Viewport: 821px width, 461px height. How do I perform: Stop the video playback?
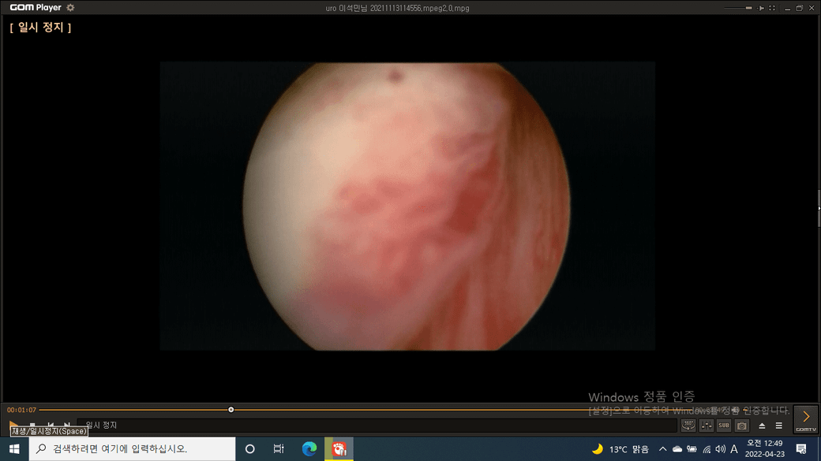(32, 426)
